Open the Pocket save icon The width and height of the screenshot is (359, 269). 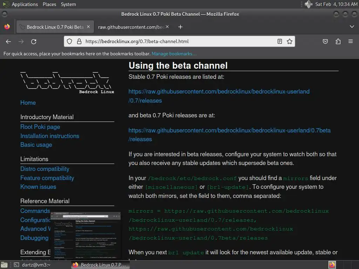(x=325, y=41)
